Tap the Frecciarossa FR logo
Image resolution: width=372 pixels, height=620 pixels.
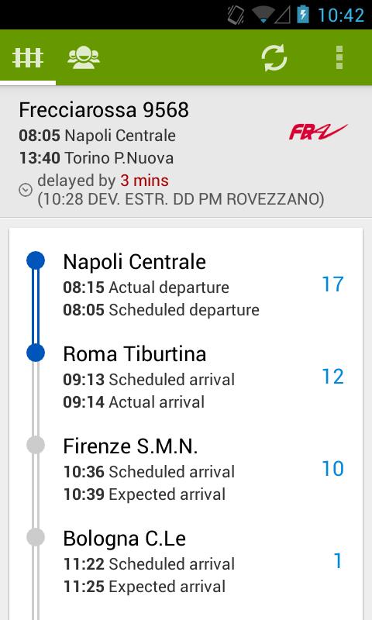pyautogui.click(x=319, y=132)
